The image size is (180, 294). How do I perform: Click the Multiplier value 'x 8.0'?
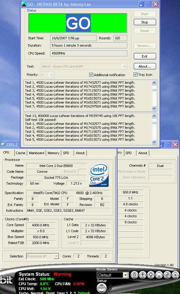pyautogui.click(x=41, y=231)
